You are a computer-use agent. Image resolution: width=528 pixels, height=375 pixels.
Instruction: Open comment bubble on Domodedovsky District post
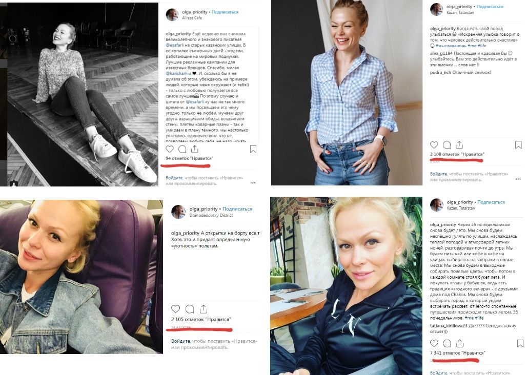[190, 309]
